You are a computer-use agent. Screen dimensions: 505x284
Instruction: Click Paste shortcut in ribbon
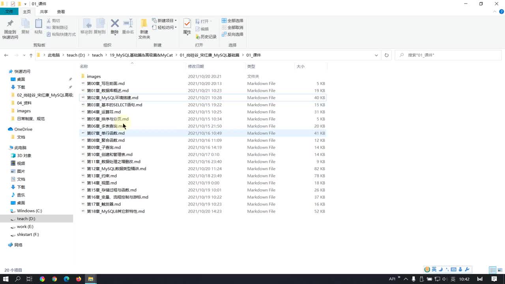pos(61,34)
